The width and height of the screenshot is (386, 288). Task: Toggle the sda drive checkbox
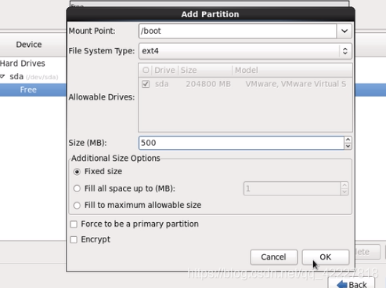point(146,84)
